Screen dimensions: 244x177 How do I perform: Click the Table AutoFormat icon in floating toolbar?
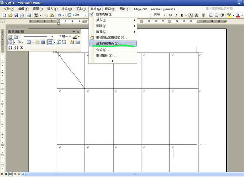pos(72,42)
